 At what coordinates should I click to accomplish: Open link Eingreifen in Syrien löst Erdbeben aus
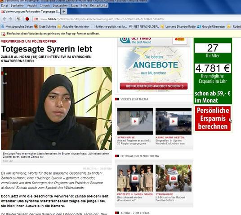tap(170, 142)
